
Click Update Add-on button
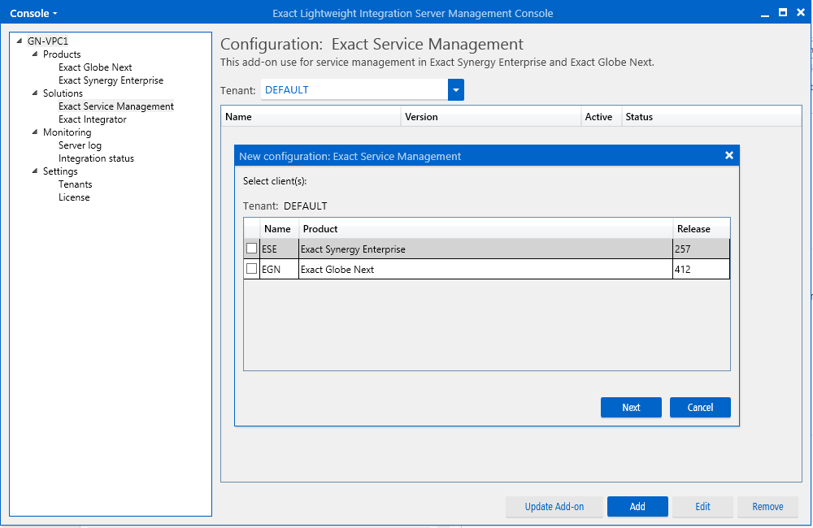coord(554,506)
